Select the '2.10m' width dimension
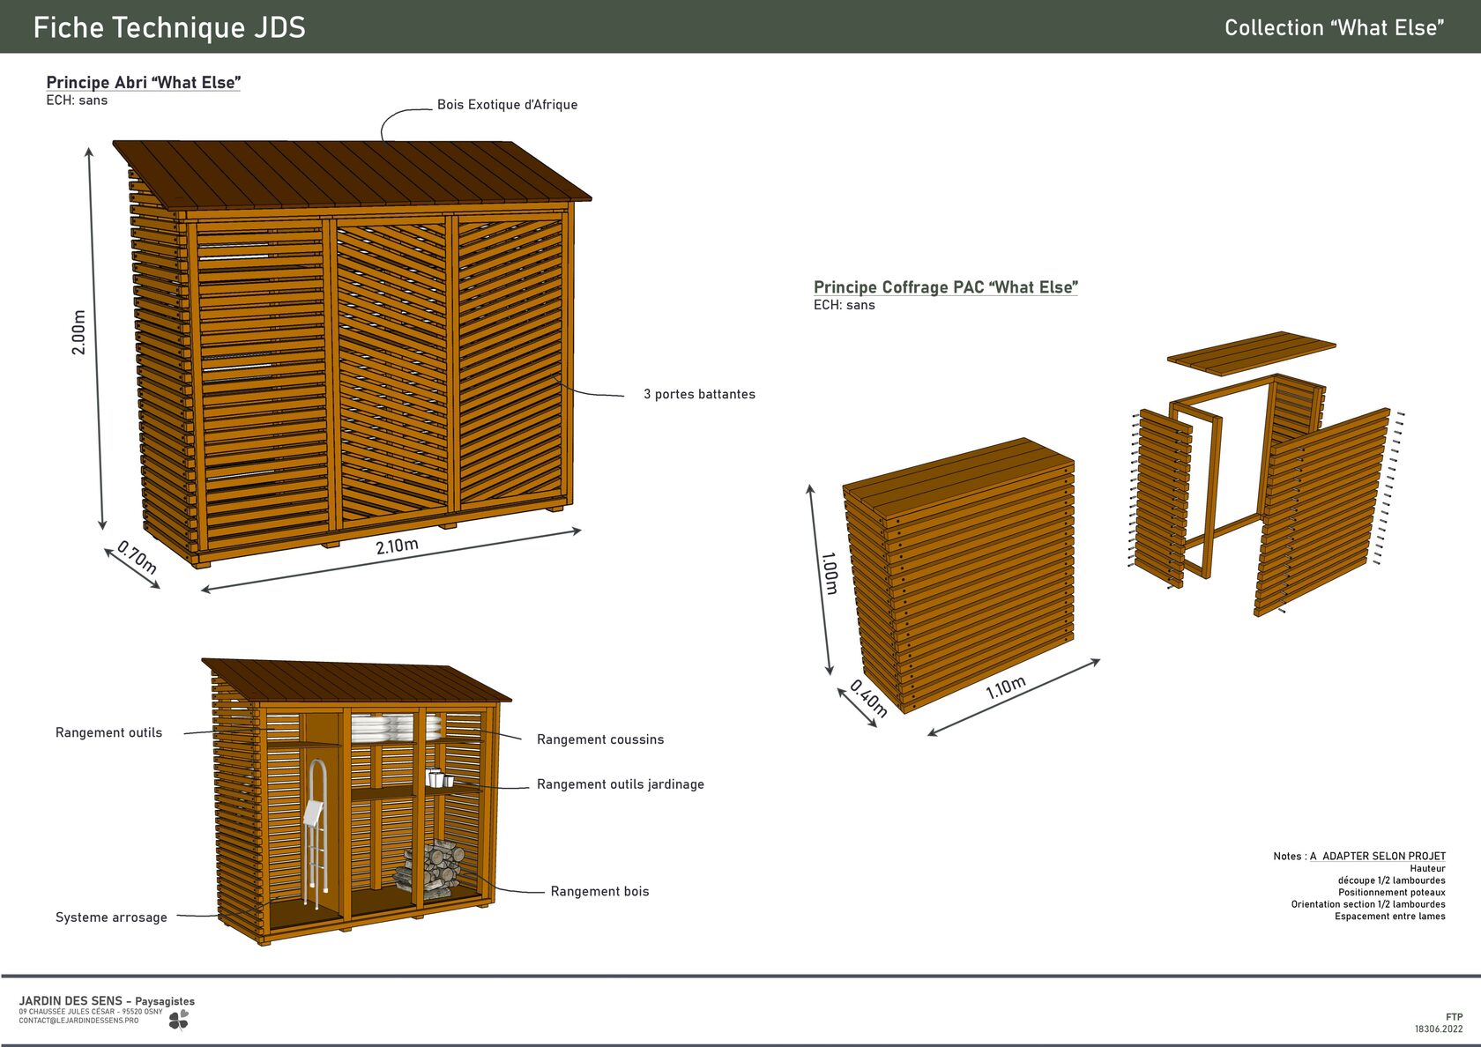Viewport: 1481px width, 1047px height. 397,546
